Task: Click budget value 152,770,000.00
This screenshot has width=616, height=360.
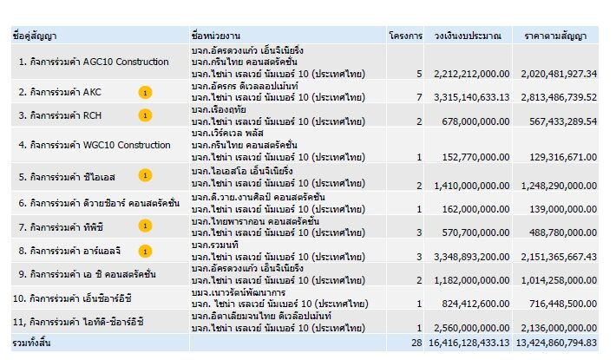Action: coord(475,157)
